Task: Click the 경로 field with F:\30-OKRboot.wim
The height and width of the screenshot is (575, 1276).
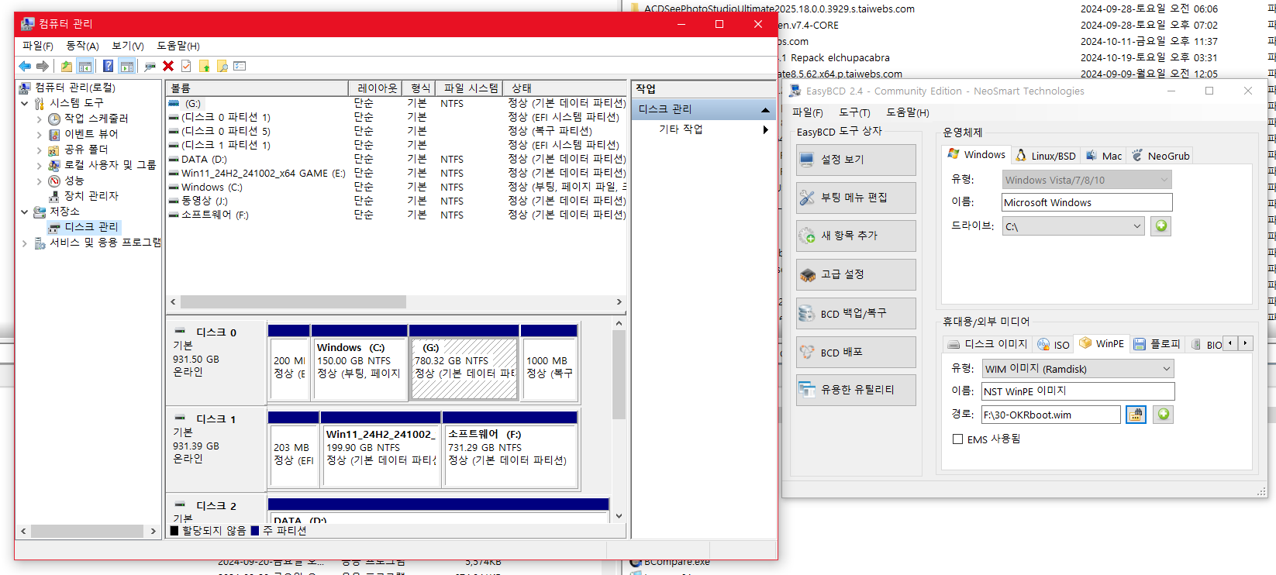Action: pyautogui.click(x=1050, y=415)
